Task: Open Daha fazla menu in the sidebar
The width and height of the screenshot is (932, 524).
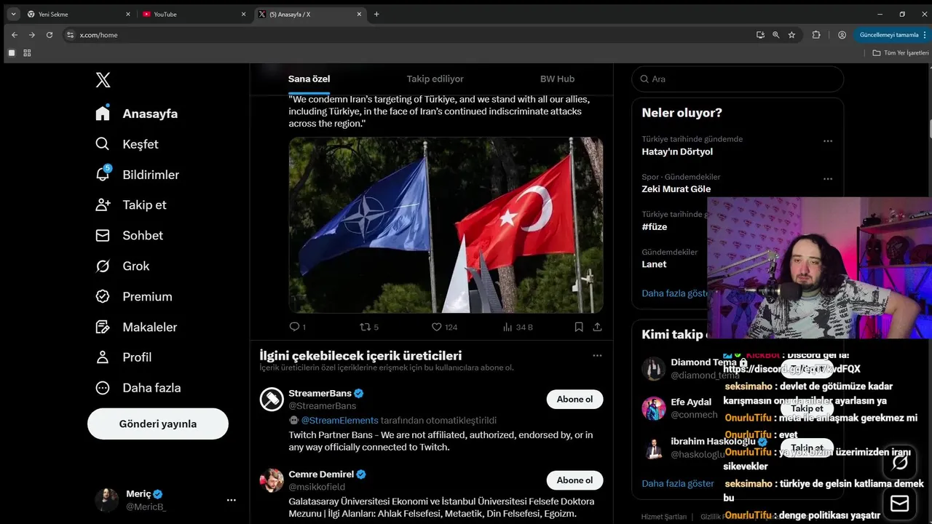Action: point(138,387)
